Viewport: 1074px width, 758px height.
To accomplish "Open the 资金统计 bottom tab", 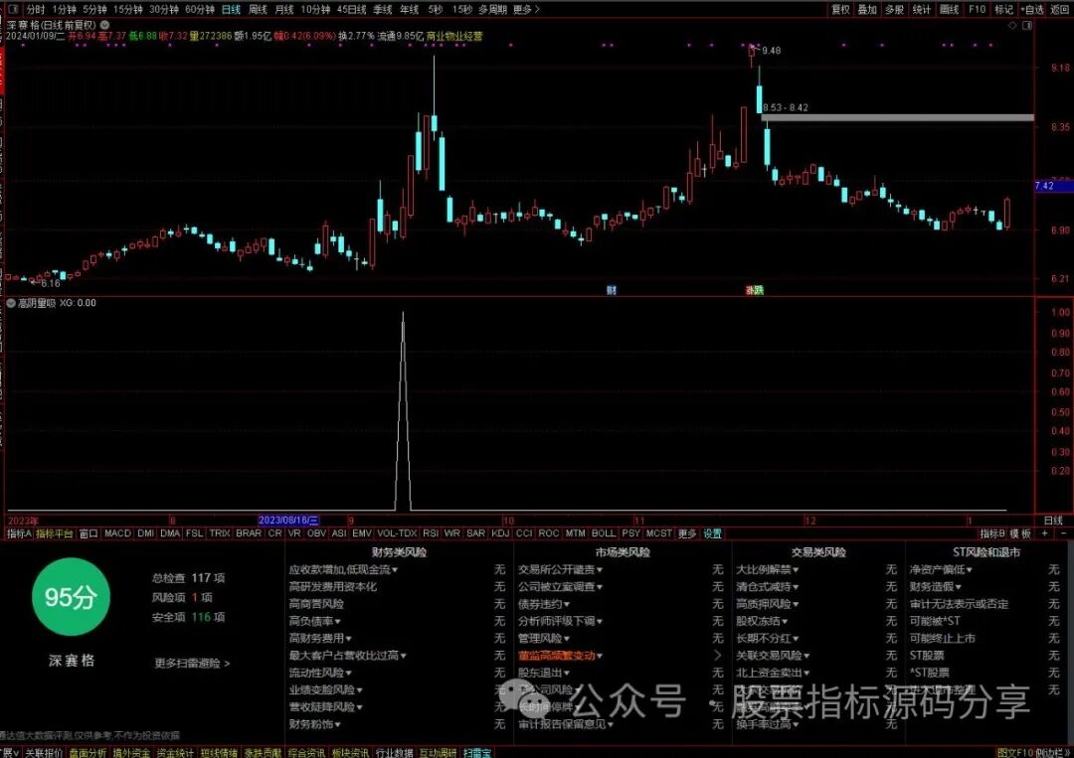I will coord(175,752).
